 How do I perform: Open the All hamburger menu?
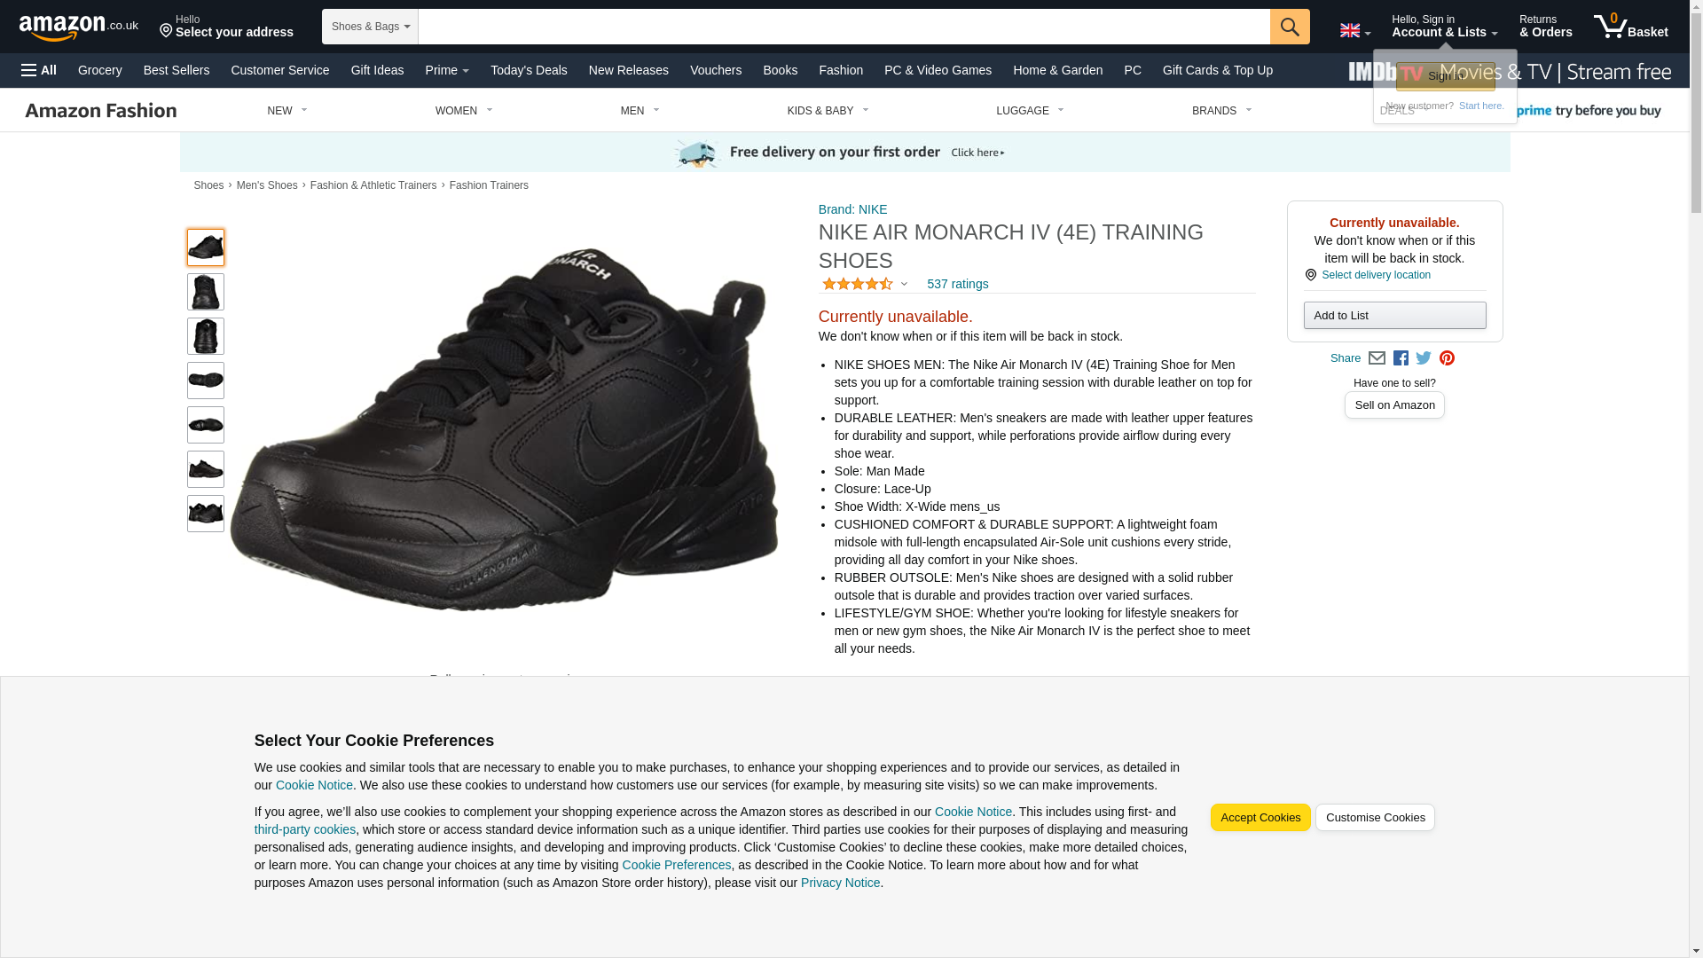tap(39, 70)
